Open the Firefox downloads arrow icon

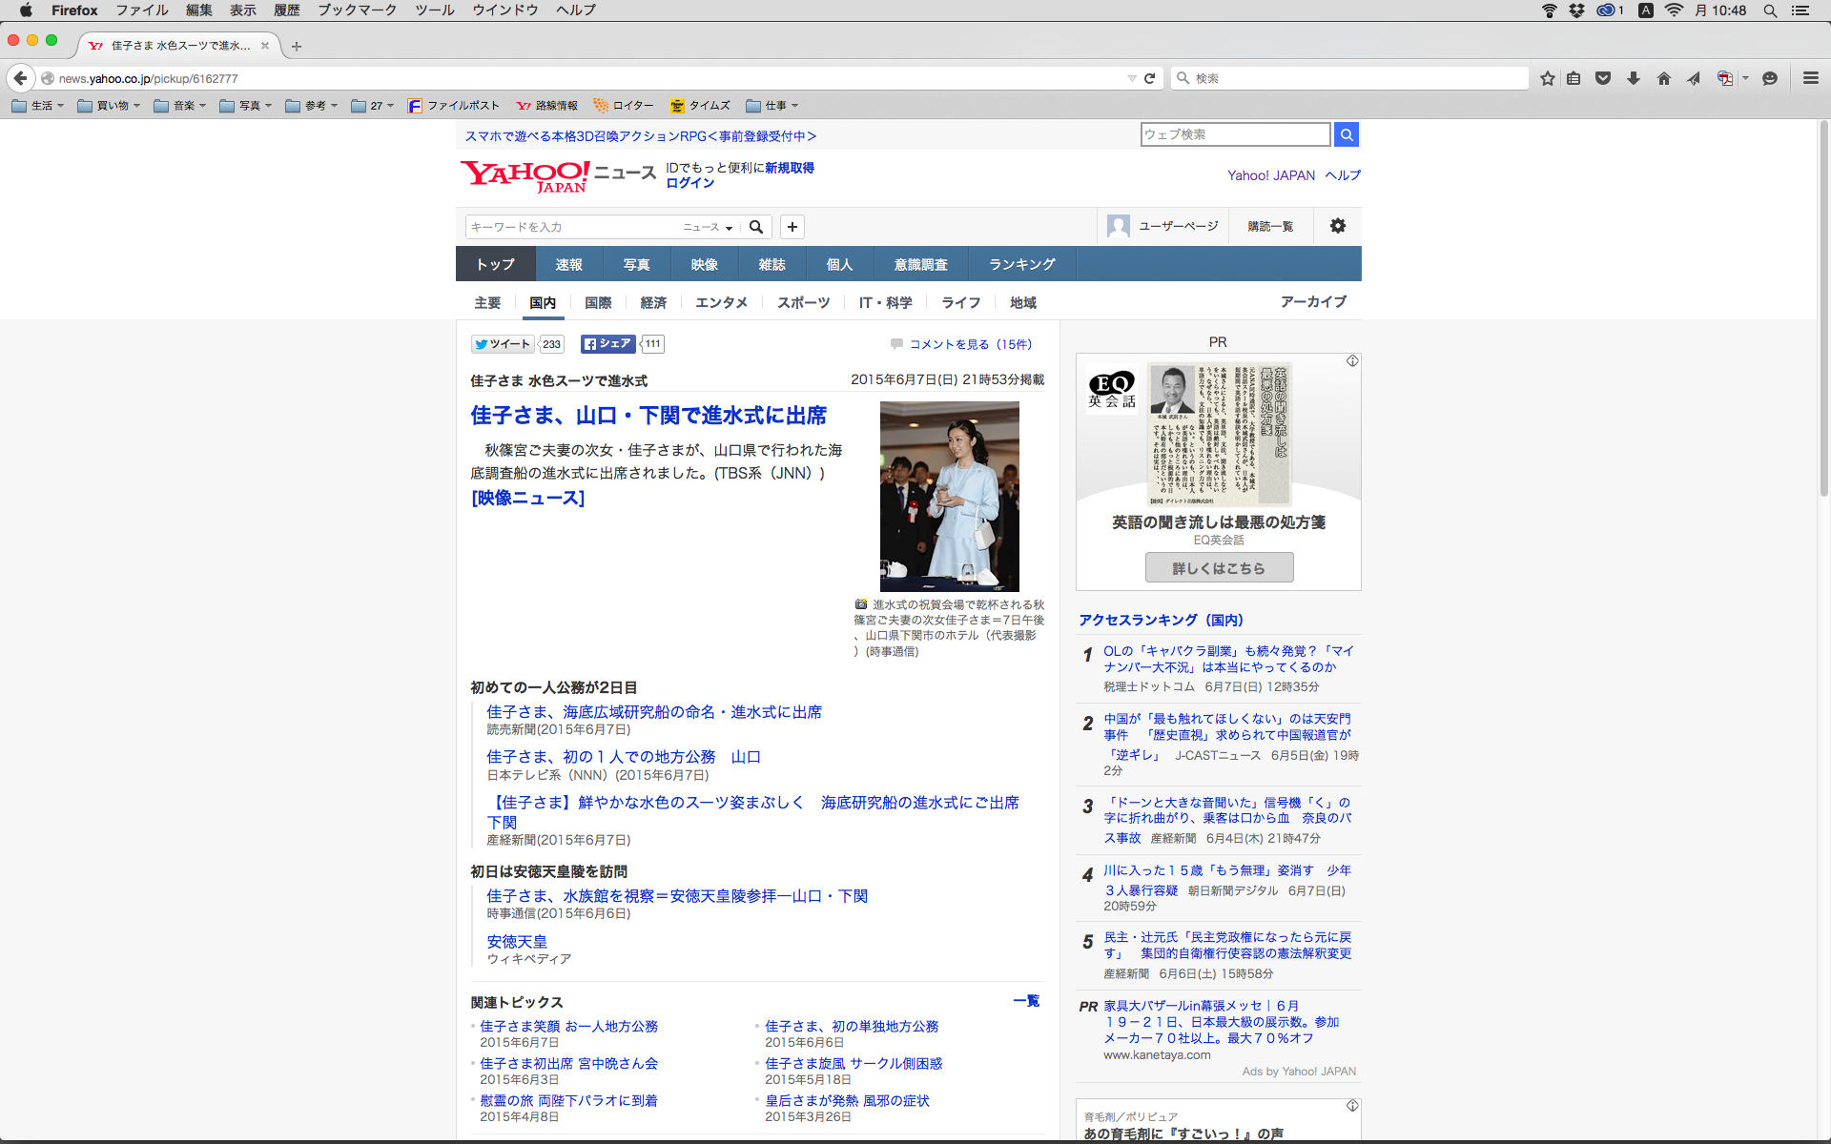pyautogui.click(x=1633, y=78)
